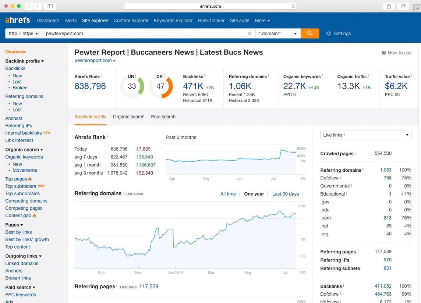
Task: Open Settings gear icon
Action: [328, 33]
